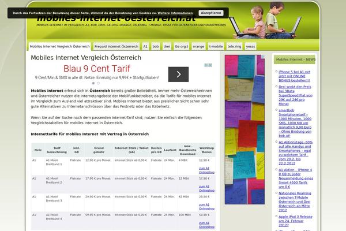Click the Mobiles Internet – NEWS sidebar heading

[294, 59]
